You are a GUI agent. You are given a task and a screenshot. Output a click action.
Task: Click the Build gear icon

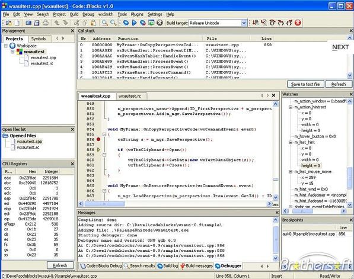126,23
